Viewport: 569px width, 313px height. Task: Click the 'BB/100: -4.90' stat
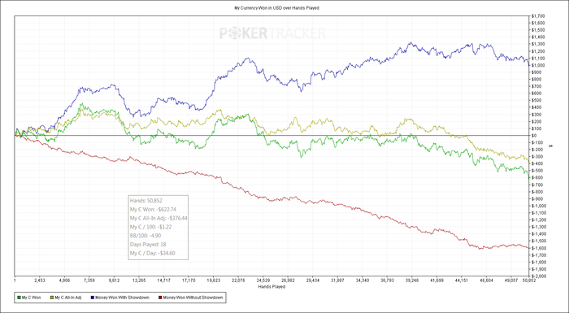pos(146,236)
